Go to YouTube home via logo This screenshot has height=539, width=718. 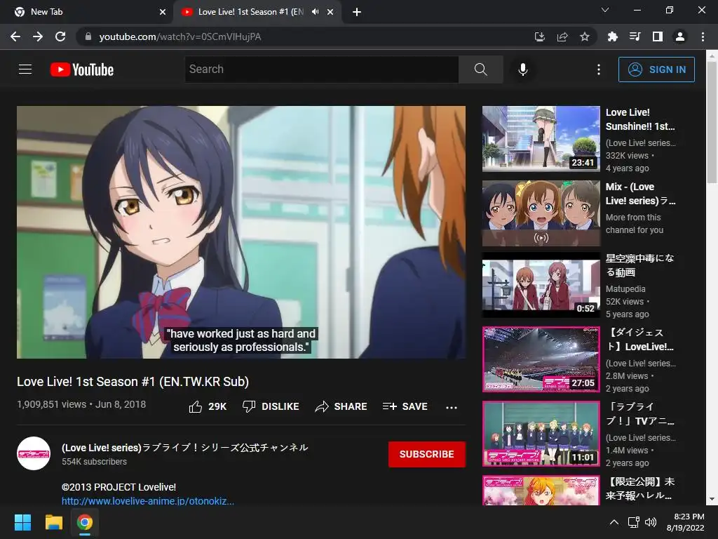pos(82,69)
